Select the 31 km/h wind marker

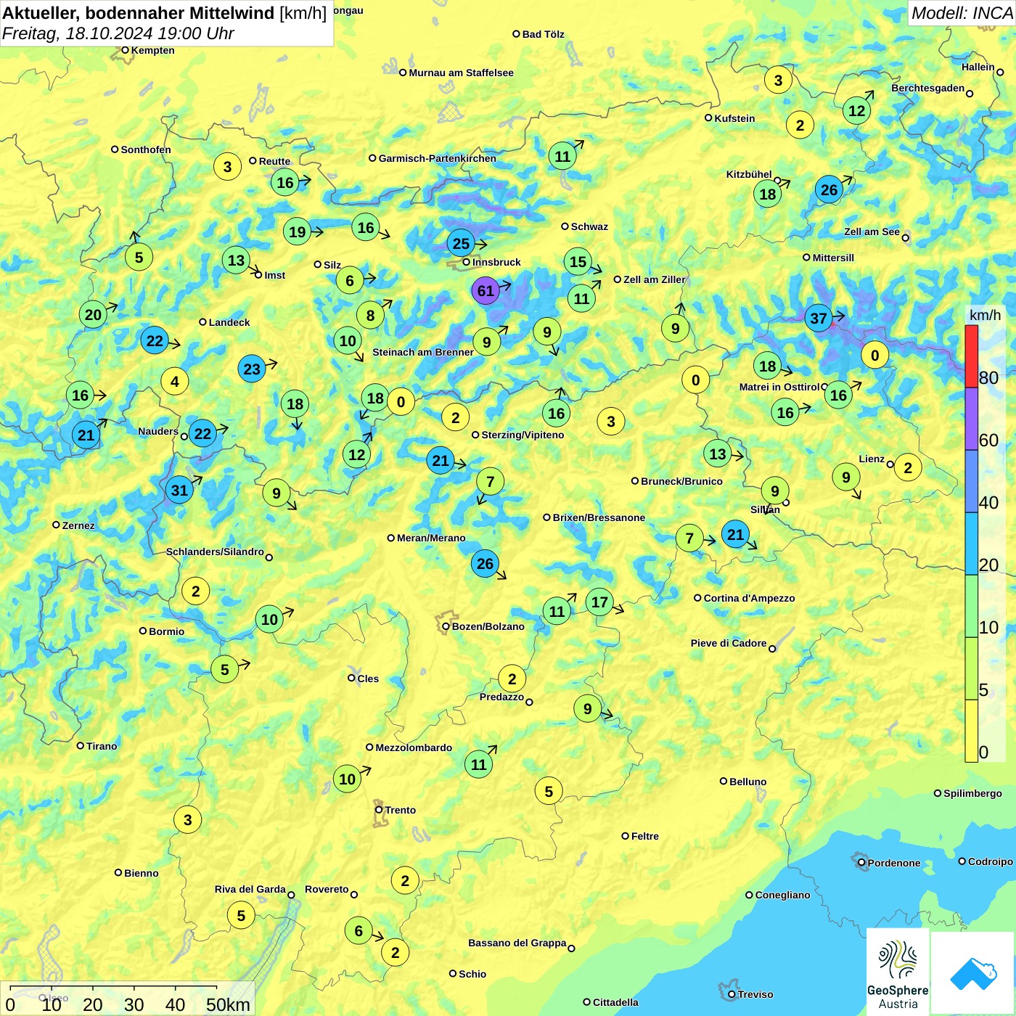(179, 490)
